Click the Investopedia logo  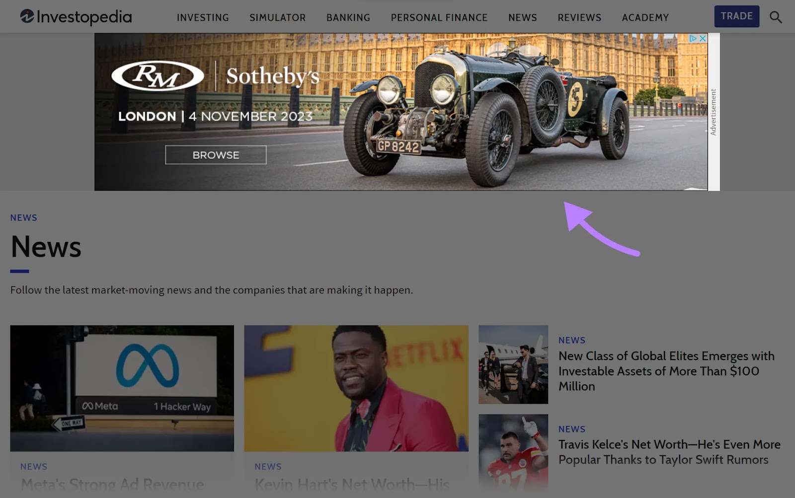75,16
